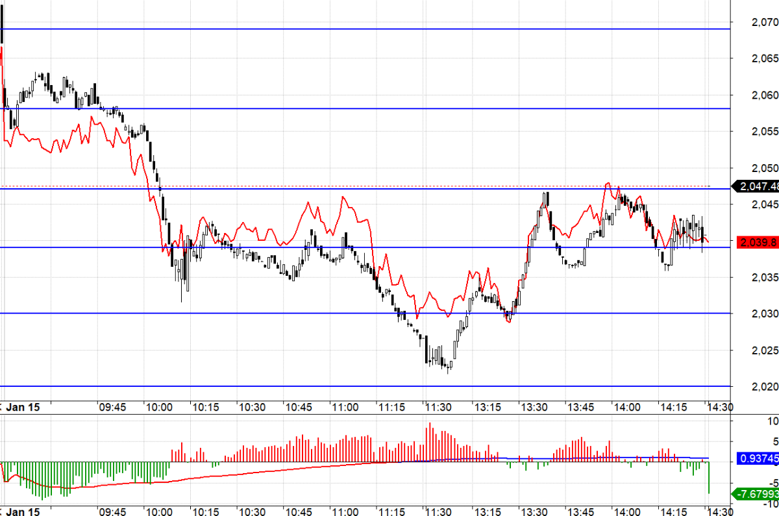
Task: Click the 09:45 time axis label
Action: 112,408
